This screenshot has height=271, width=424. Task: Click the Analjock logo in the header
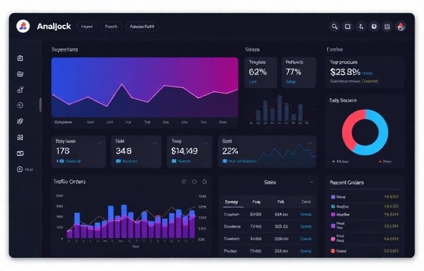[x=23, y=26]
